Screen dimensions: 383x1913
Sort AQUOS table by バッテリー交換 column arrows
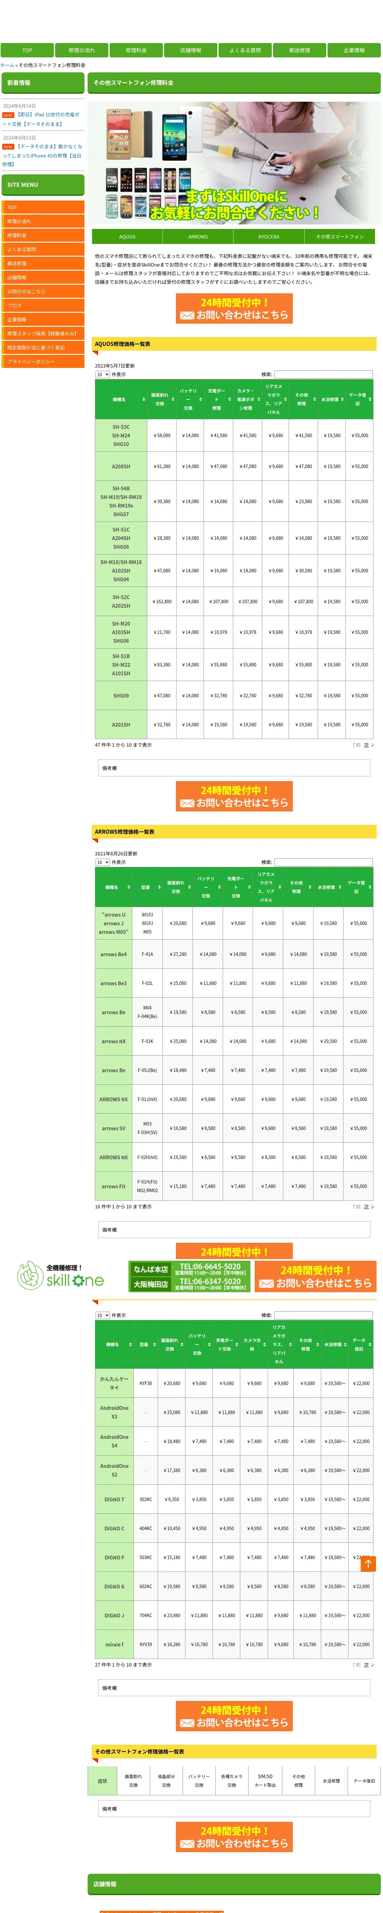pos(201,399)
